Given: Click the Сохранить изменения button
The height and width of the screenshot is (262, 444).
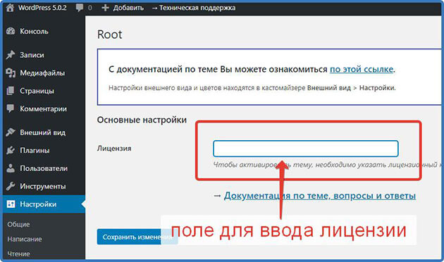Looking at the screenshot, I should click(x=137, y=237).
